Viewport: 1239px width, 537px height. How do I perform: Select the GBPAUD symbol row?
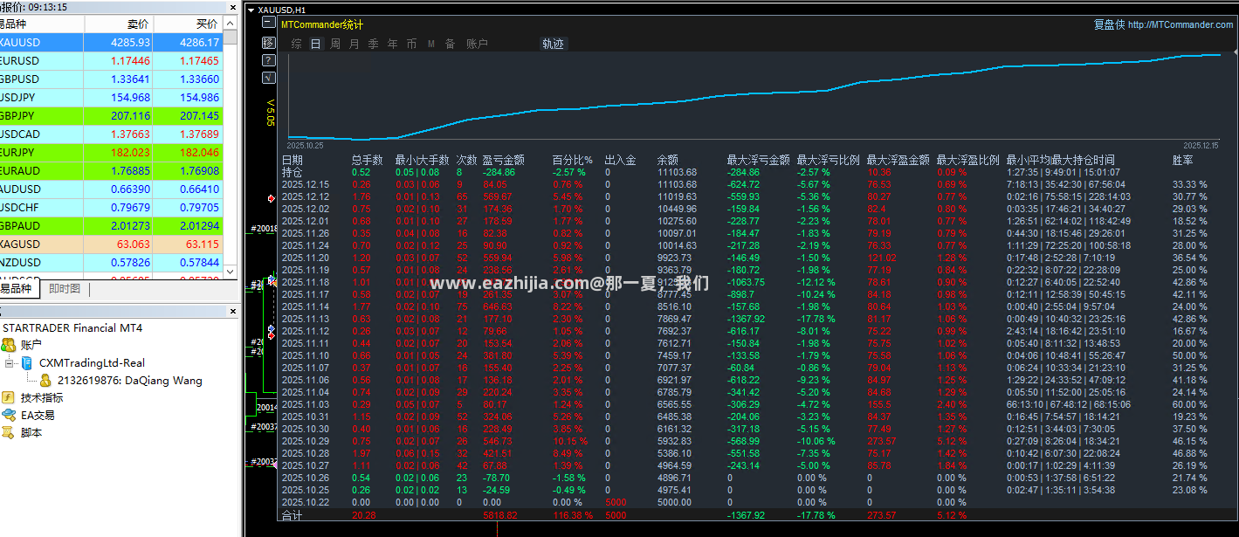[x=112, y=225]
